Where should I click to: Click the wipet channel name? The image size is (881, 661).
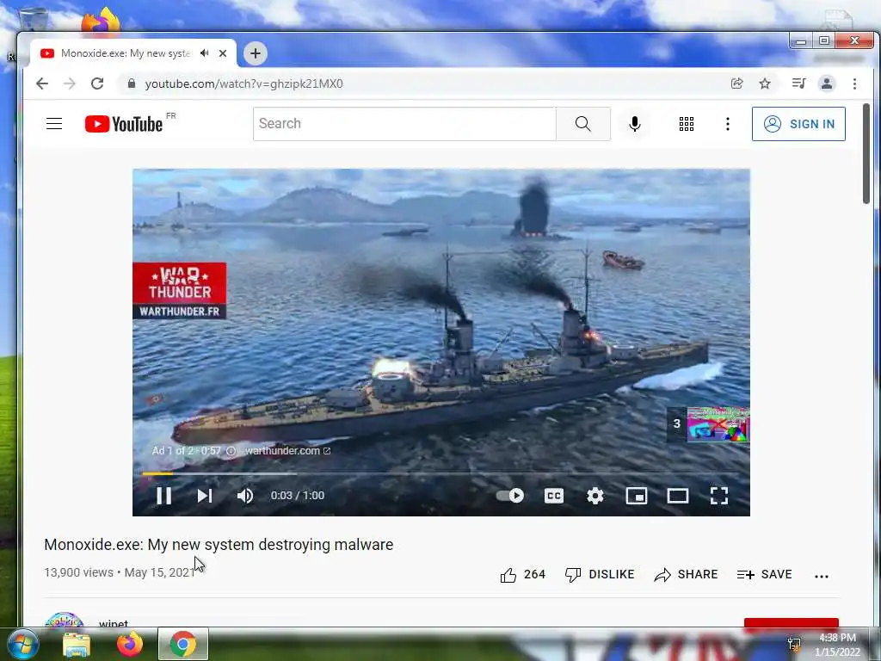click(x=114, y=623)
